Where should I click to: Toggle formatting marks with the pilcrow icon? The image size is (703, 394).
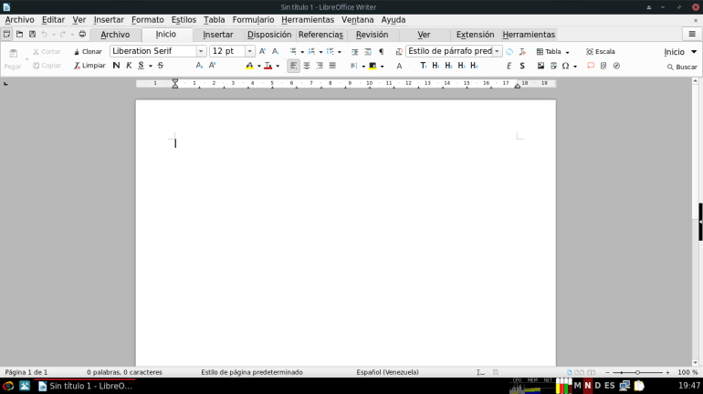[381, 52]
